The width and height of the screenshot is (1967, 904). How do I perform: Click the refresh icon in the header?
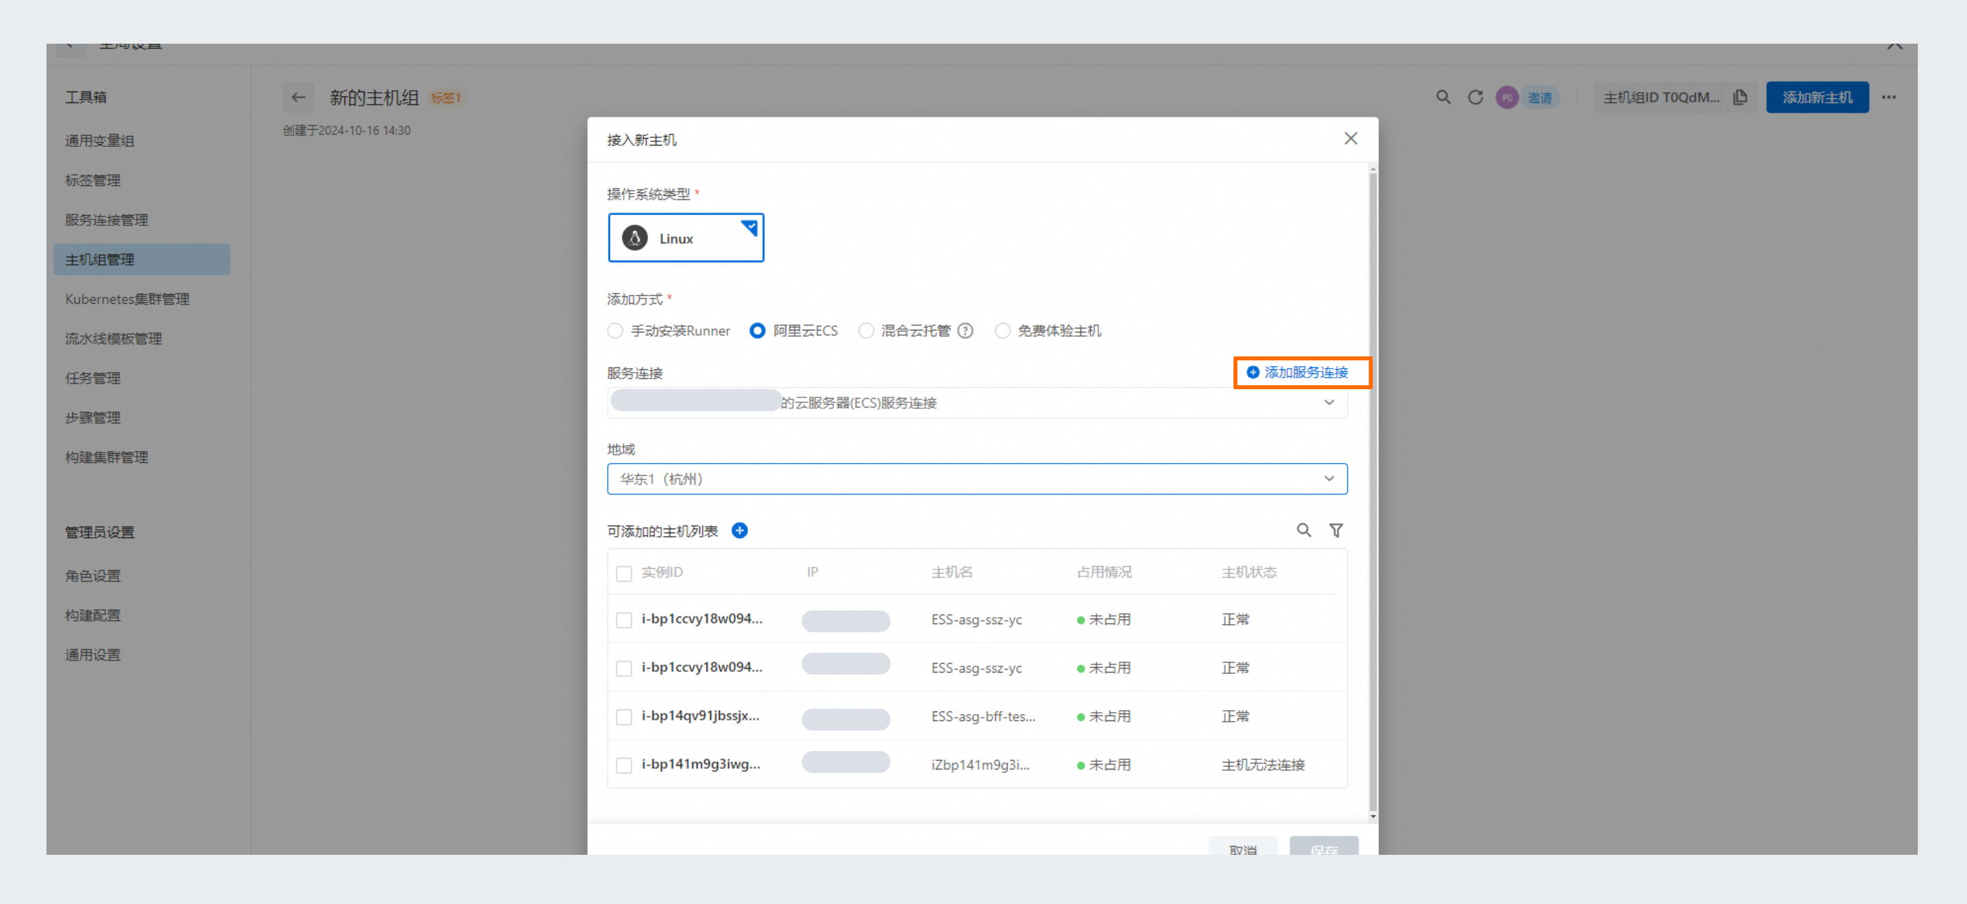1475,97
